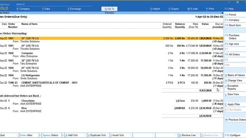
Task: Open F1: Help
Action: [229, 9]
